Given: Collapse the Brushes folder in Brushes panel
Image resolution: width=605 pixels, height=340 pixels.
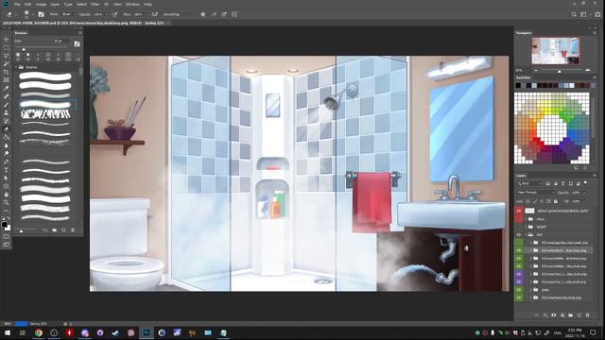Looking at the screenshot, I should tap(16, 67).
